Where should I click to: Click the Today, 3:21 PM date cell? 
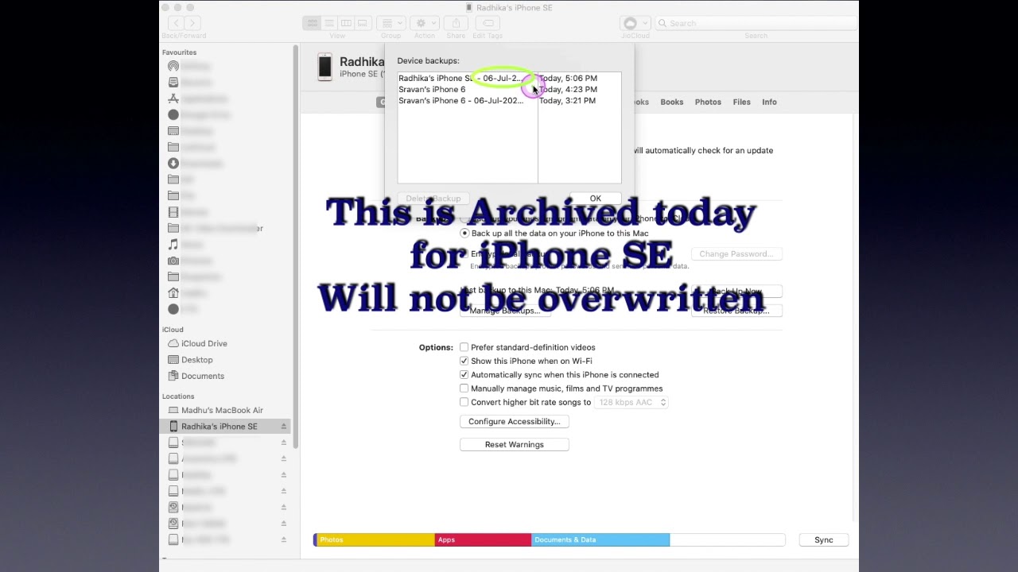point(567,100)
